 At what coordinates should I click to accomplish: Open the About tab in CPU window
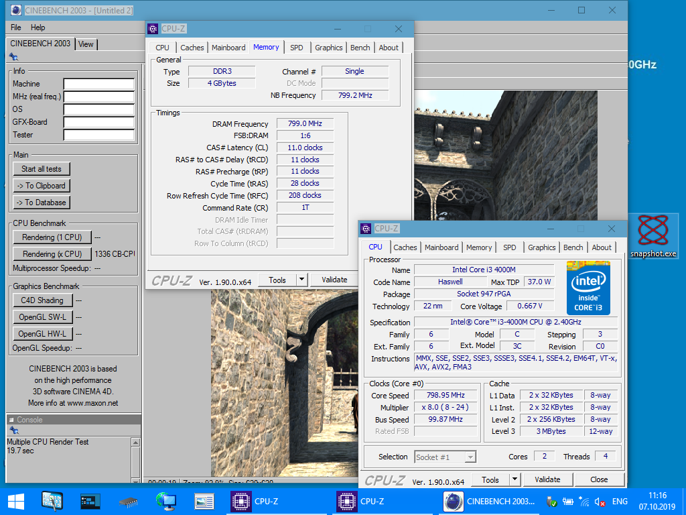tap(602, 247)
